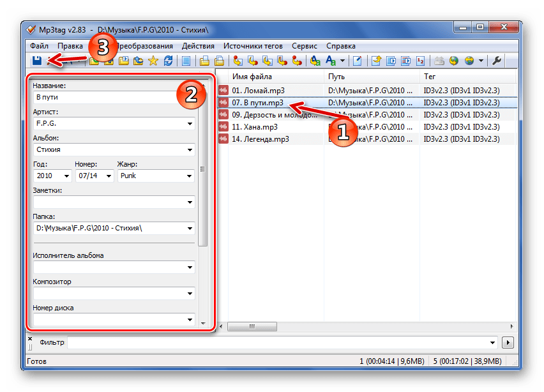The width and height of the screenshot is (544, 392).
Task: Expand the Год dropdown
Action: tap(67, 176)
